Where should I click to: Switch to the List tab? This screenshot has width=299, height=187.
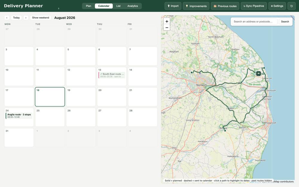coord(118,6)
